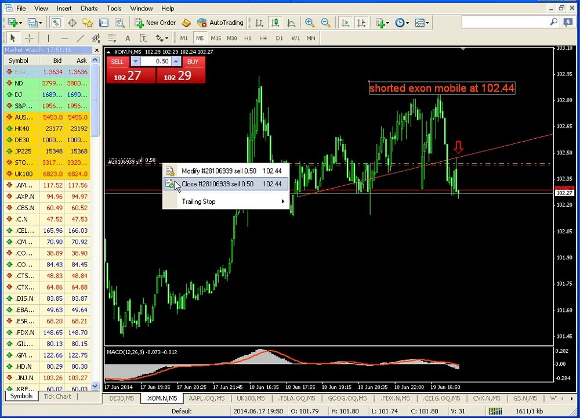Switch chart to line chart type

pos(291,23)
